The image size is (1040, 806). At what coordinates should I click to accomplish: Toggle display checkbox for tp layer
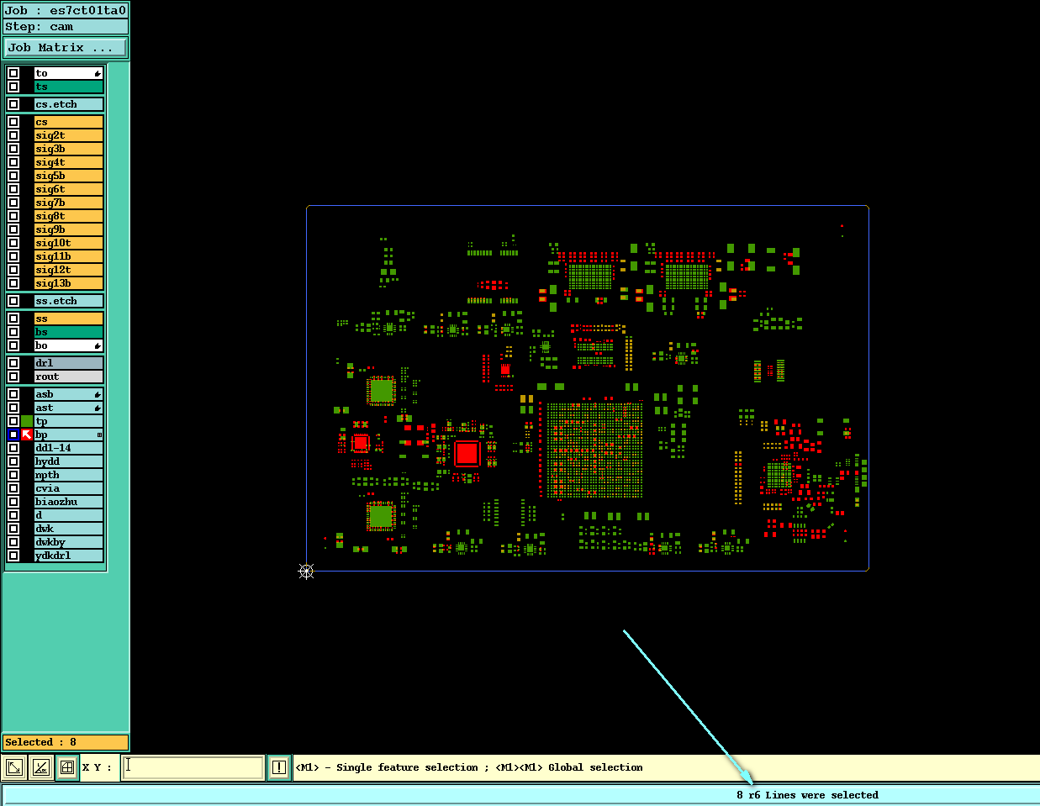13,421
